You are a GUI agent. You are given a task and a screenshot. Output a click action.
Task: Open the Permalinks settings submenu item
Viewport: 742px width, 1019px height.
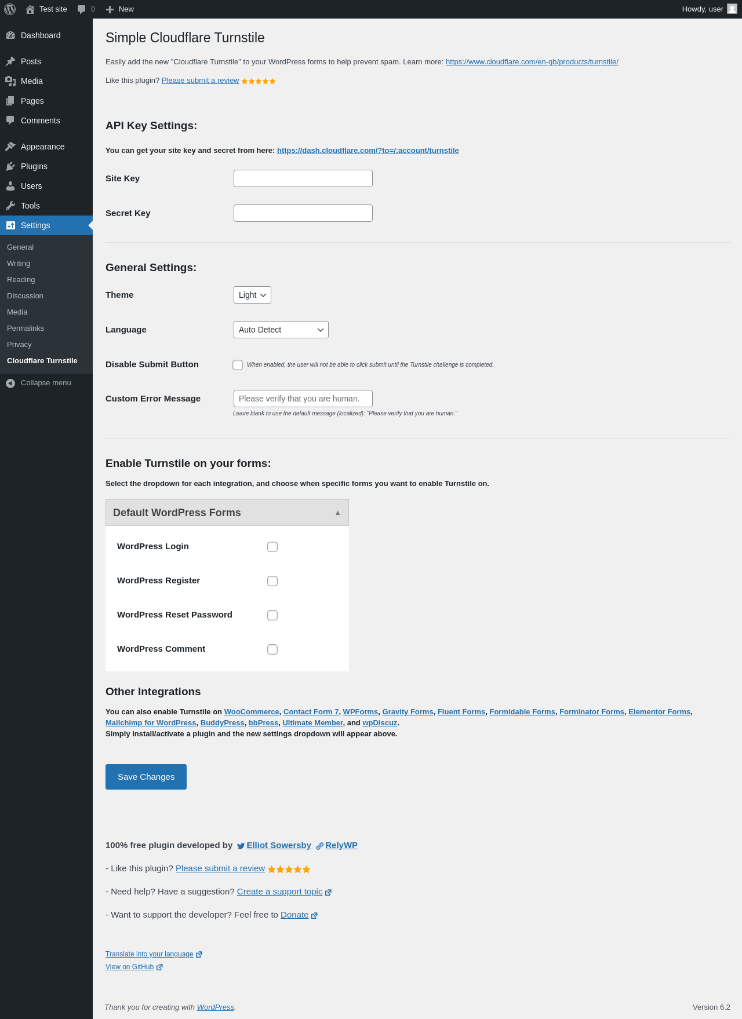pyautogui.click(x=26, y=328)
